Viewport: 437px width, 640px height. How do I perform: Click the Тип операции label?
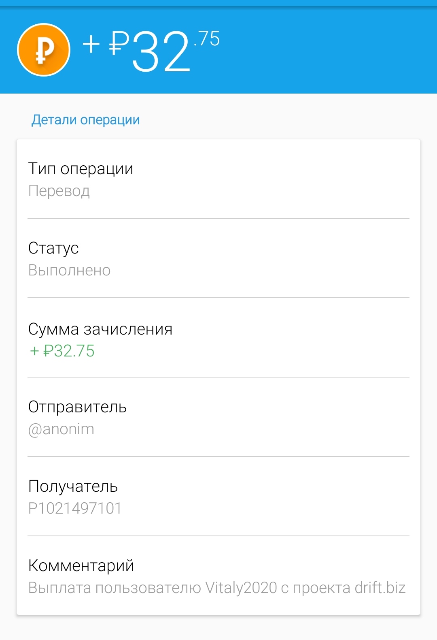(81, 169)
